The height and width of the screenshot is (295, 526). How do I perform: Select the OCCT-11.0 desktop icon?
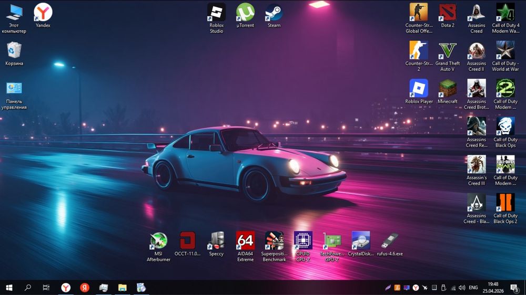point(188,244)
